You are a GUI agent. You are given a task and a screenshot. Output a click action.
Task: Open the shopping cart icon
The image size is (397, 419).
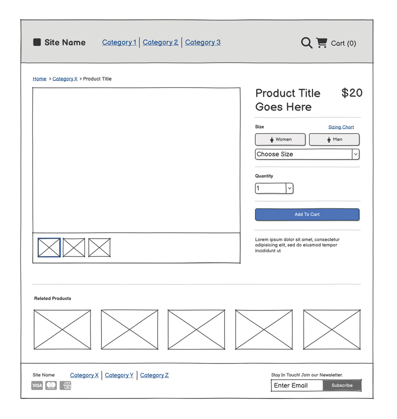321,43
